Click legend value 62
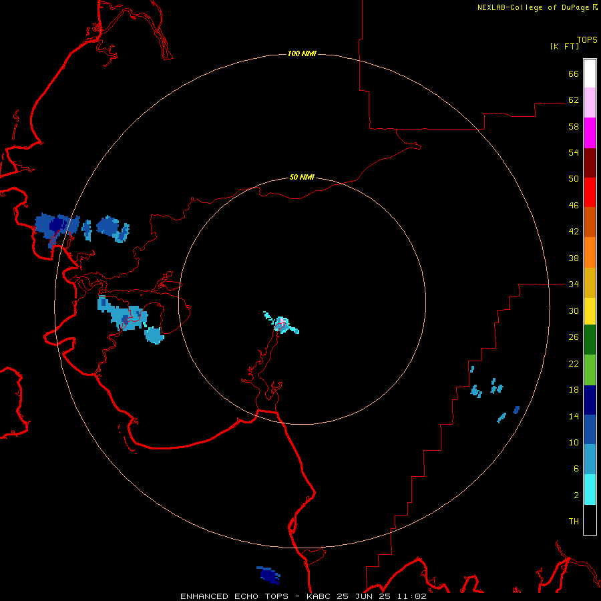Viewport: 601px width, 601px height. [x=574, y=100]
